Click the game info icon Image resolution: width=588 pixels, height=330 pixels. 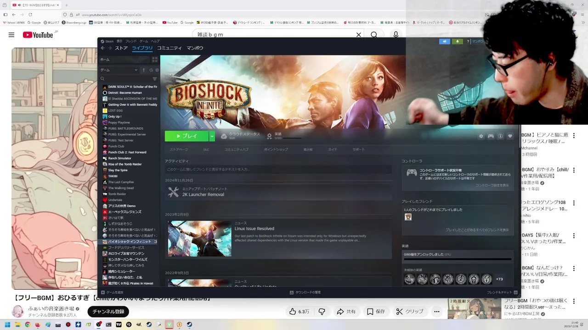tap(500, 136)
